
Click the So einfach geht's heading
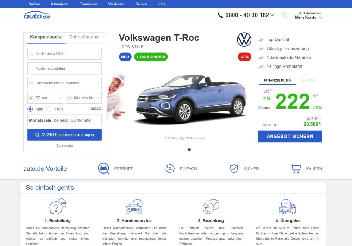point(50,188)
